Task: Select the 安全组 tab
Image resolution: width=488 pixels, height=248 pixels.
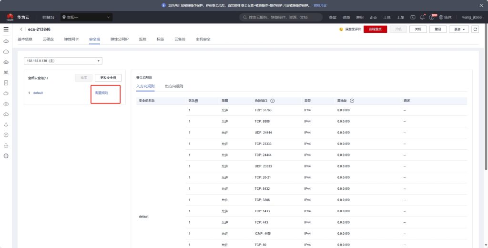Action: tap(94, 39)
